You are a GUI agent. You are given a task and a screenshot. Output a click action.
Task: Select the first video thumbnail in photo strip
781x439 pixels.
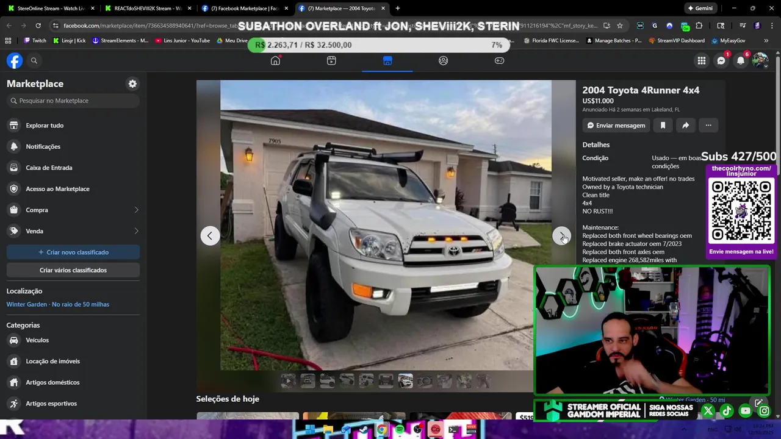(288, 381)
